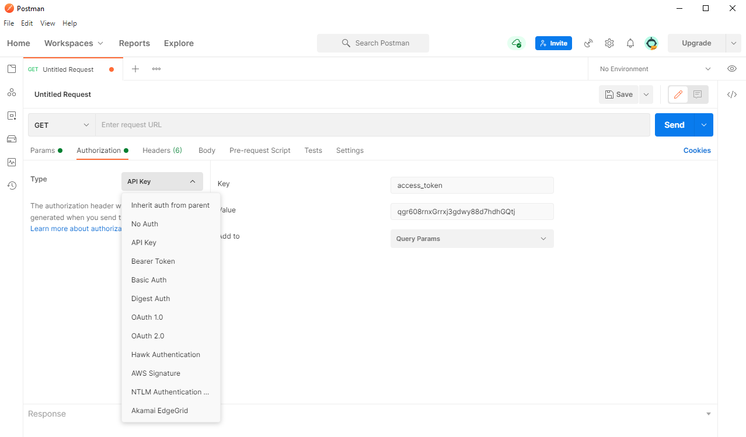The image size is (746, 437).
Task: Click the Send button
Action: click(674, 124)
